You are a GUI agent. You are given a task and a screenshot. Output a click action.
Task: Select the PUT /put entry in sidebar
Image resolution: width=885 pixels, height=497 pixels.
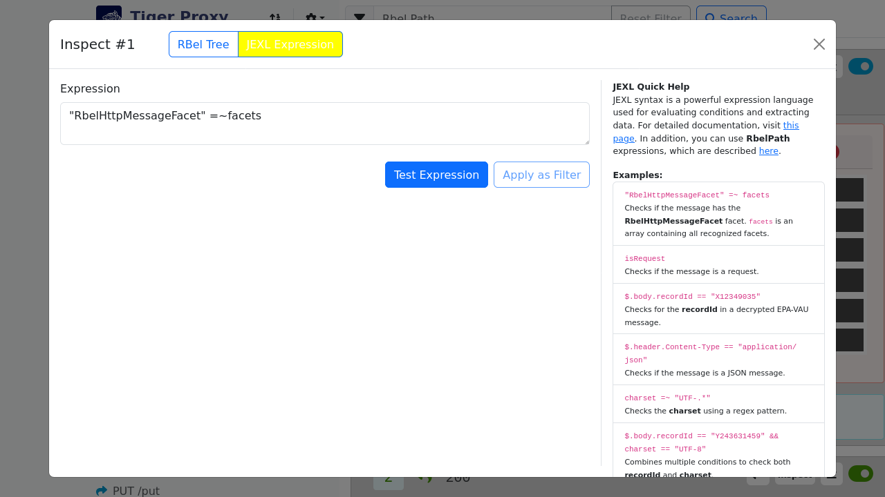coord(136,491)
